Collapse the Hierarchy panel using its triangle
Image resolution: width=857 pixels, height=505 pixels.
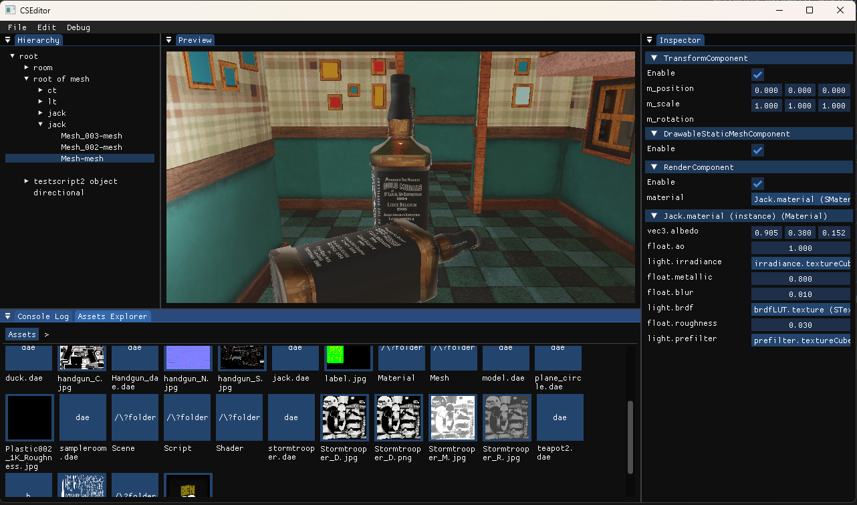(8, 40)
